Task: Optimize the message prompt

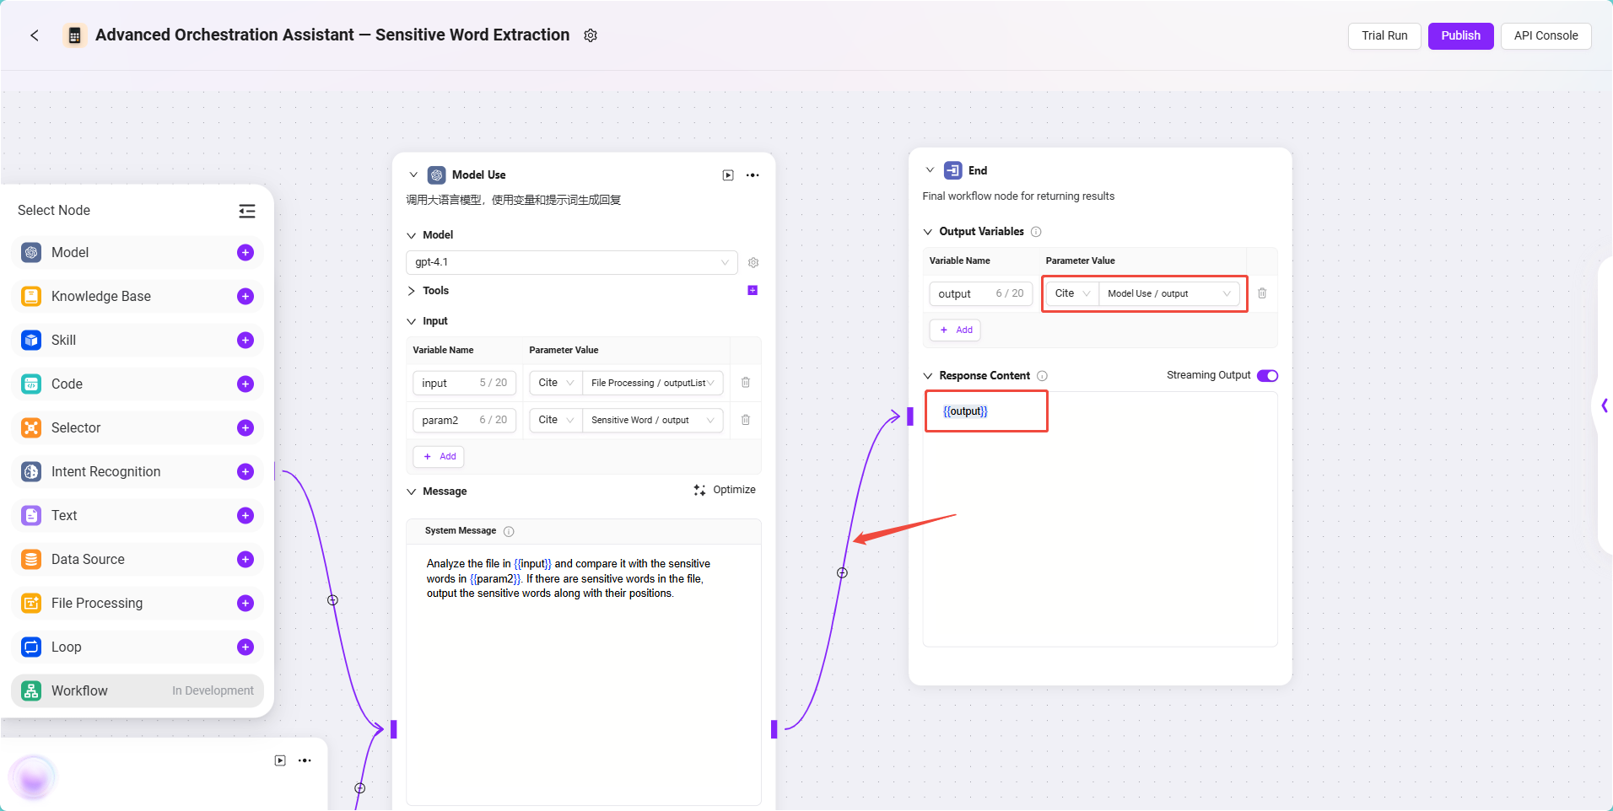Action: [725, 490]
